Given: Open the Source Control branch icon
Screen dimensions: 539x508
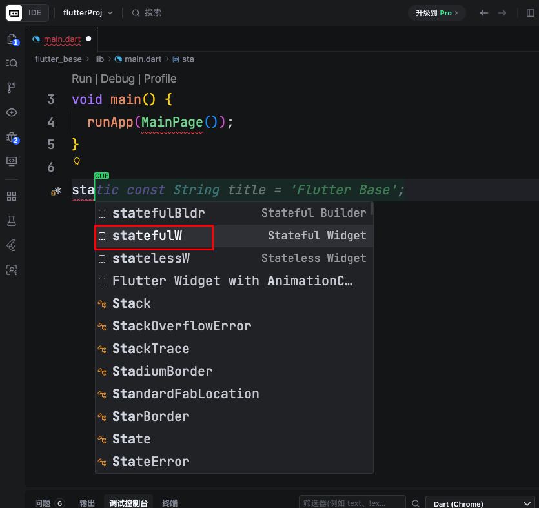Looking at the screenshot, I should 12,87.
